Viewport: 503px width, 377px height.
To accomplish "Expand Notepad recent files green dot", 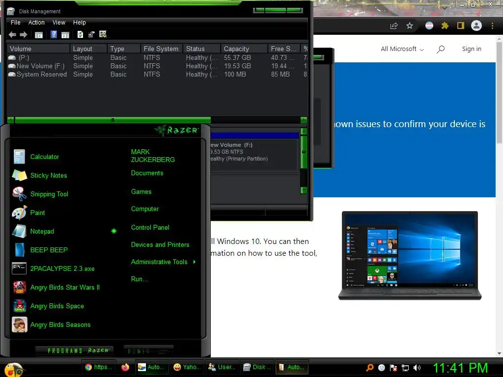I will [x=114, y=231].
